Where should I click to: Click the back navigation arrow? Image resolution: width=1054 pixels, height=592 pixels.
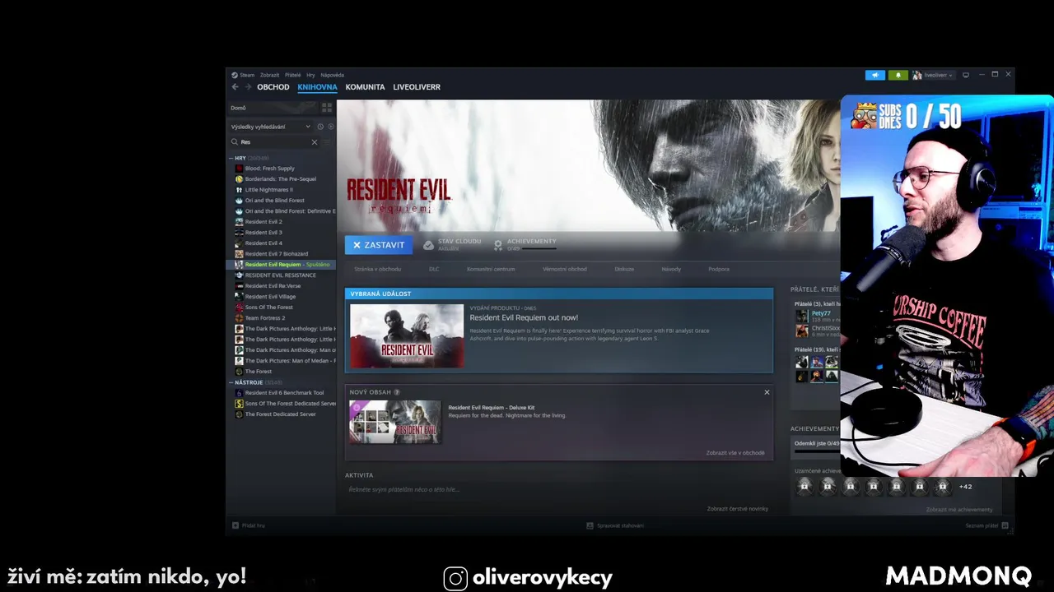(235, 87)
